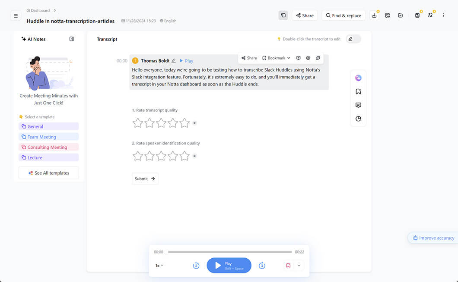Expand the player bookmark options chevron
This screenshot has width=458, height=282.
click(299, 265)
